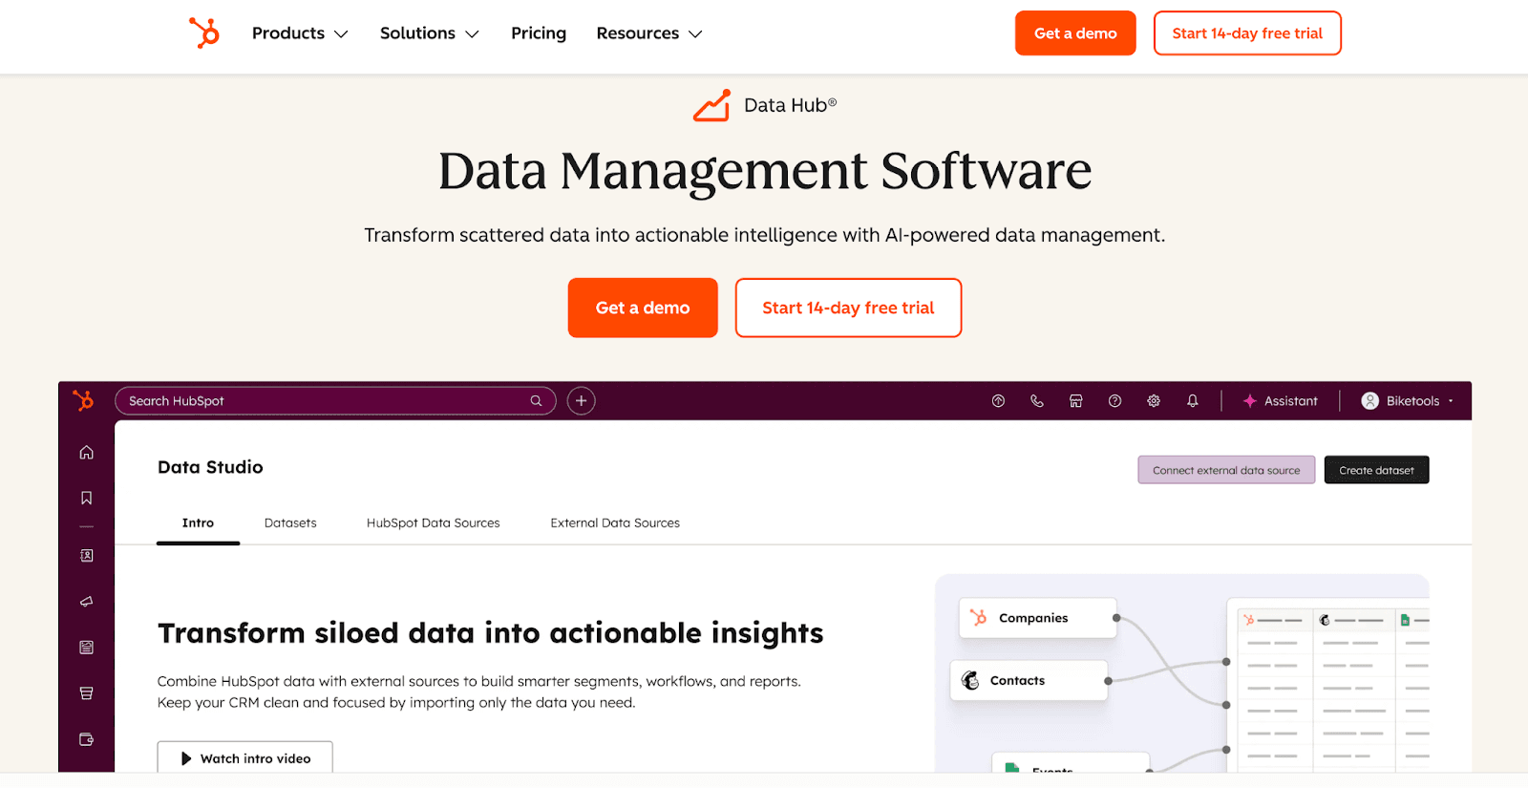The image size is (1528, 788).
Task: Expand the Products dropdown menu
Action: 300,33
